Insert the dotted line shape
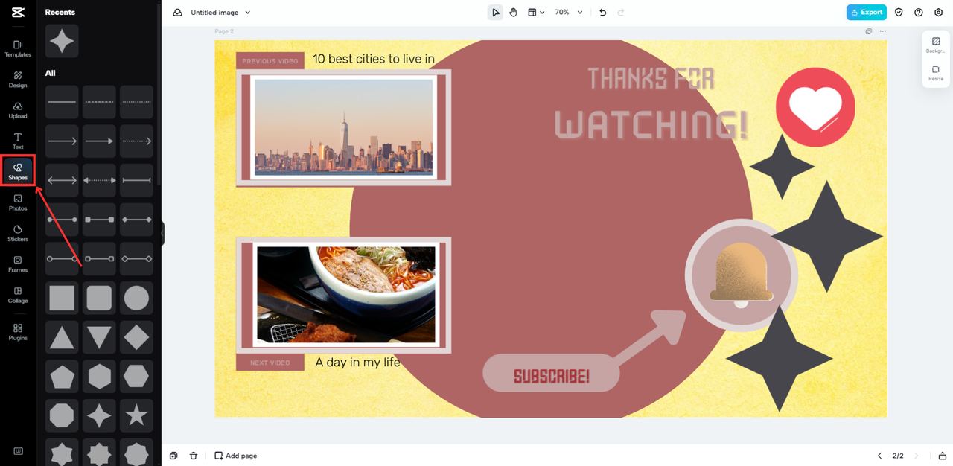Image resolution: width=953 pixels, height=466 pixels. coord(136,102)
